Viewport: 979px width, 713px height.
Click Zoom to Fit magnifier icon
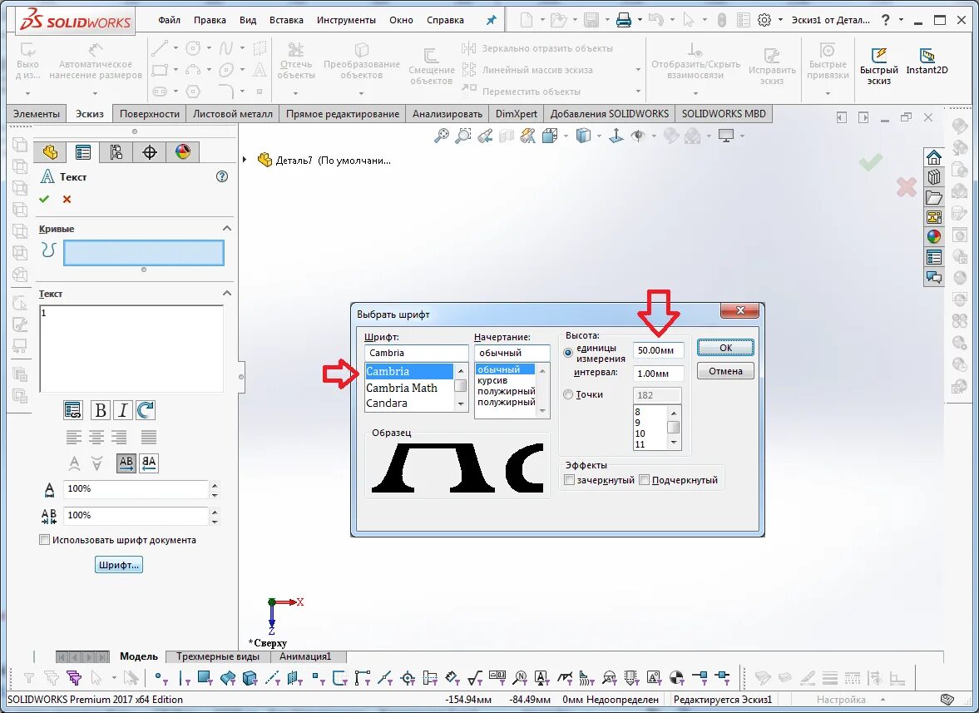point(442,136)
